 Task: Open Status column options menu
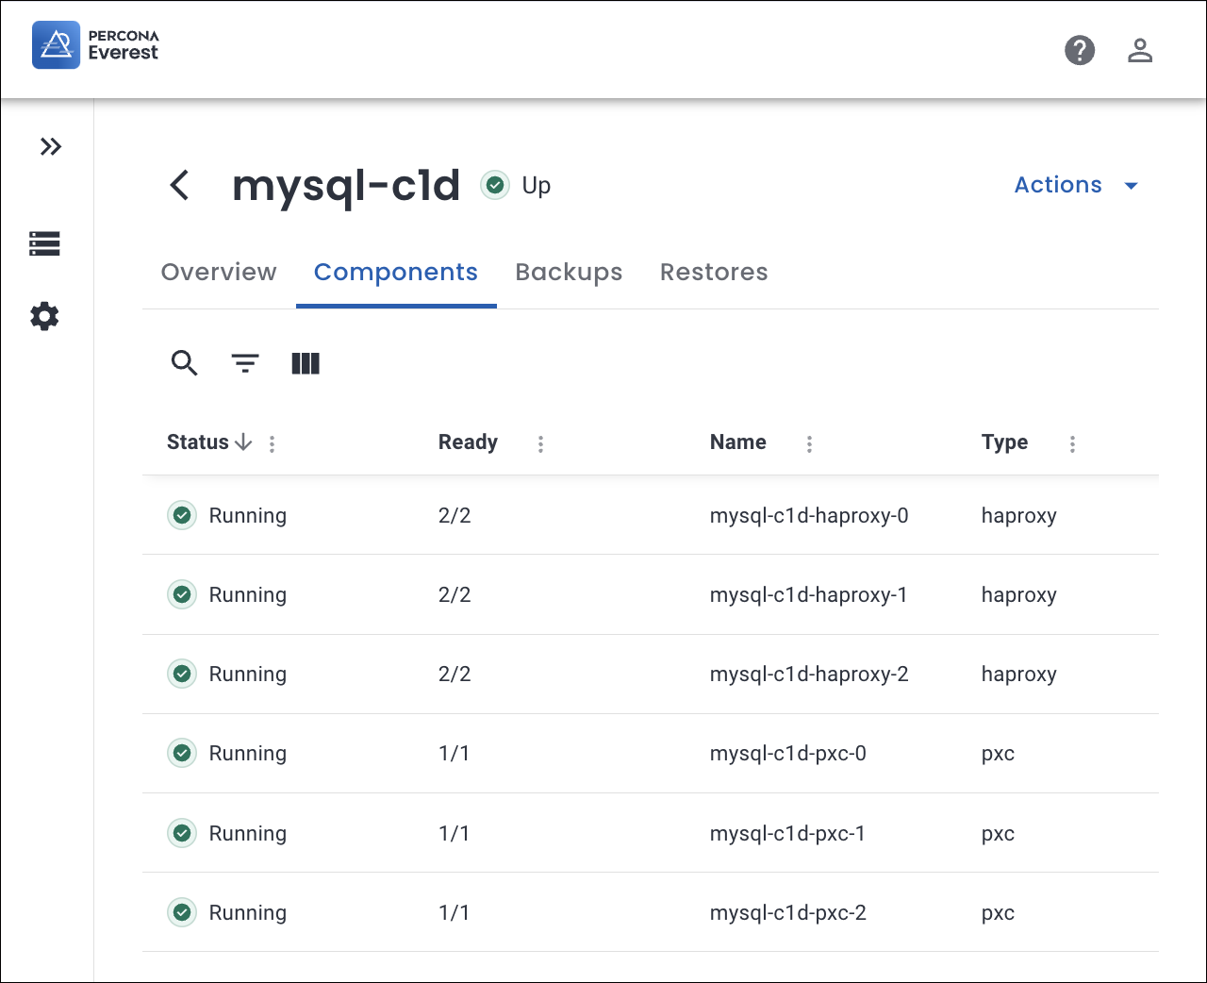[x=272, y=443]
